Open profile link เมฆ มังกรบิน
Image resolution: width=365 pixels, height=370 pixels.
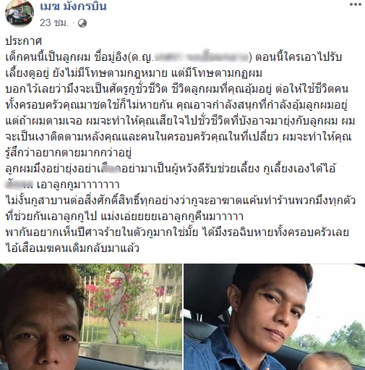73,7
